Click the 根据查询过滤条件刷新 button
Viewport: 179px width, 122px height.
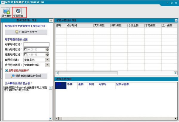[26, 76]
